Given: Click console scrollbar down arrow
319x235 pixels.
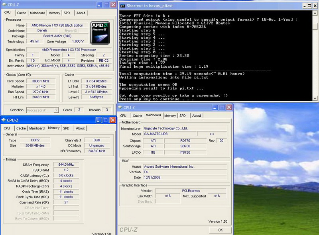Looking at the screenshot, I should [315, 98].
